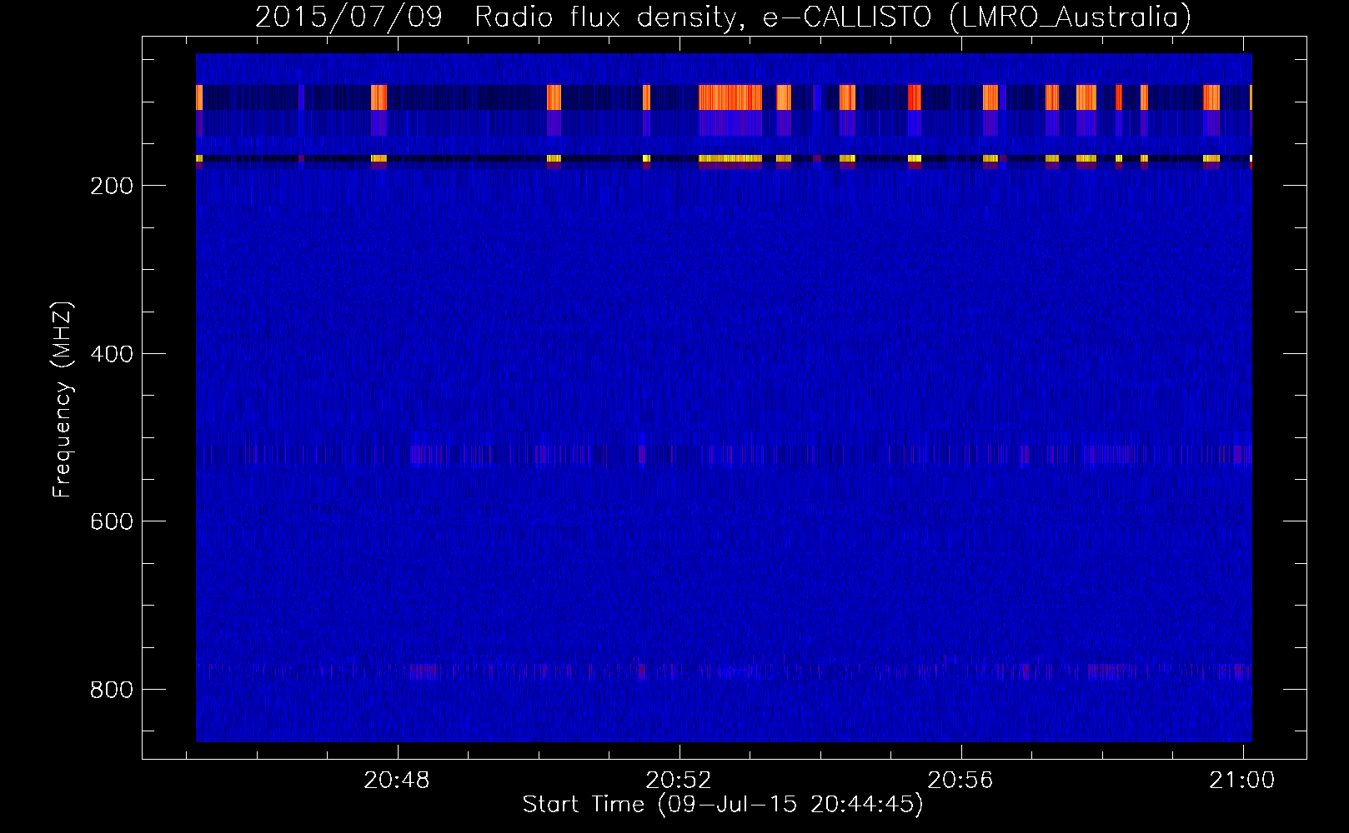Click the 20:48 time tick label
1349x833 pixels.
[x=398, y=781]
